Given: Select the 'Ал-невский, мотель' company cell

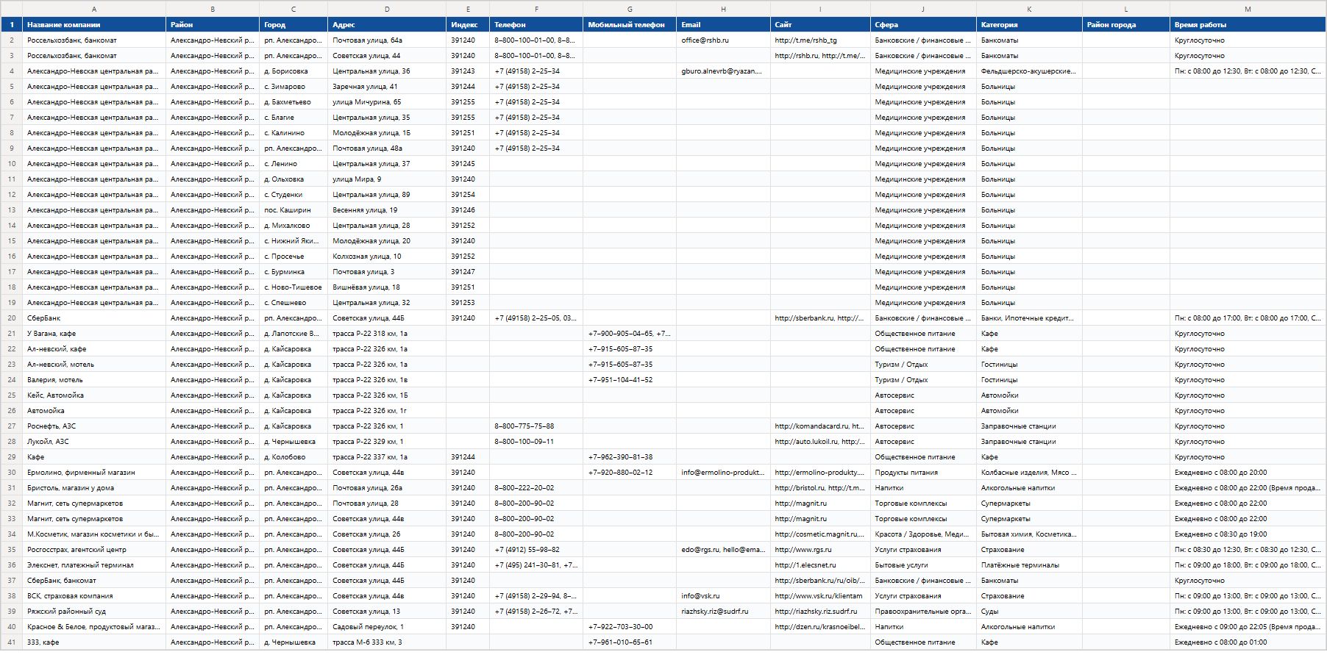Looking at the screenshot, I should (94, 365).
